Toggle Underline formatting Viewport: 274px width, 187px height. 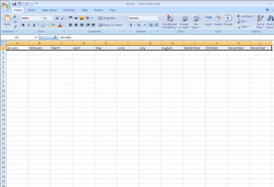(x=34, y=25)
